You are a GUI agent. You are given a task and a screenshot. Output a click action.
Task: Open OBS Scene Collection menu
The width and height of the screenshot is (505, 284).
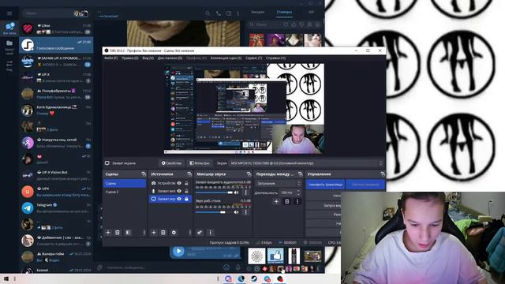point(226,58)
